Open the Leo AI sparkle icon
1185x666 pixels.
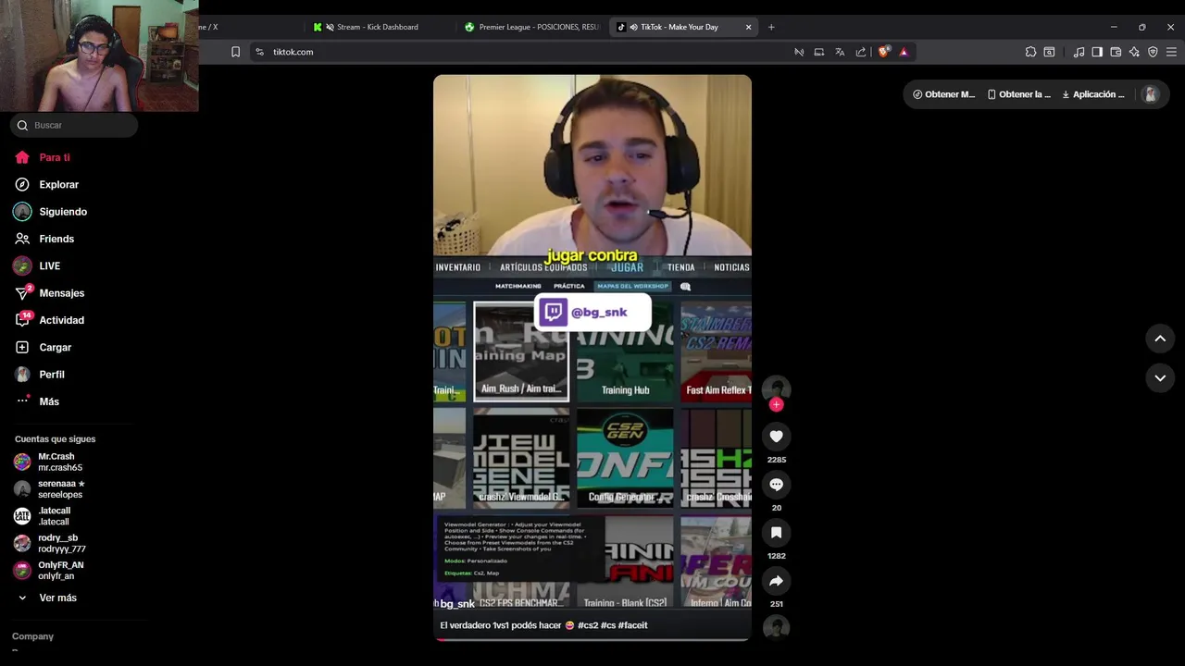(1134, 52)
